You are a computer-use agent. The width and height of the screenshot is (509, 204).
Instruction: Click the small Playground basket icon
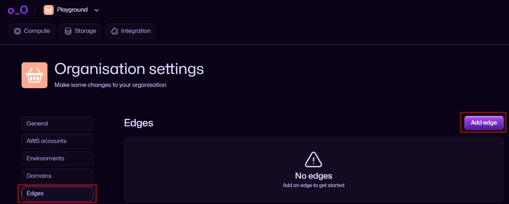point(49,10)
